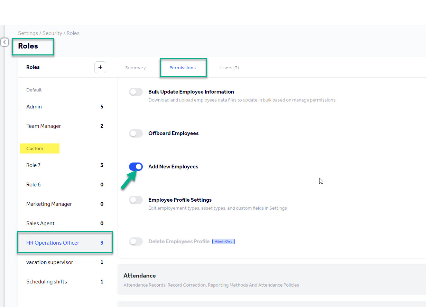
Task: Toggle the Delete Employees Profile switch
Action: click(136, 242)
